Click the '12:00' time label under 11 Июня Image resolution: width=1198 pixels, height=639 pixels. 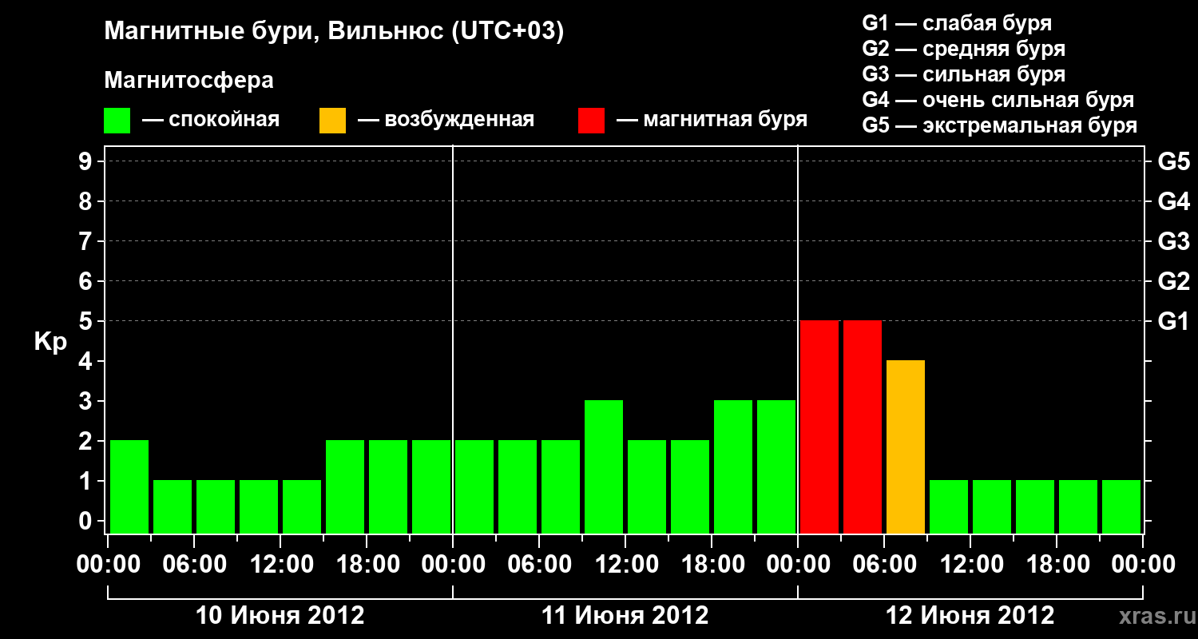point(625,565)
